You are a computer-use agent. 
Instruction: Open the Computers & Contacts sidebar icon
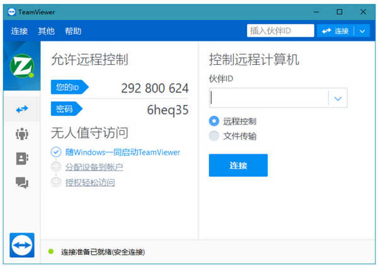22,158
